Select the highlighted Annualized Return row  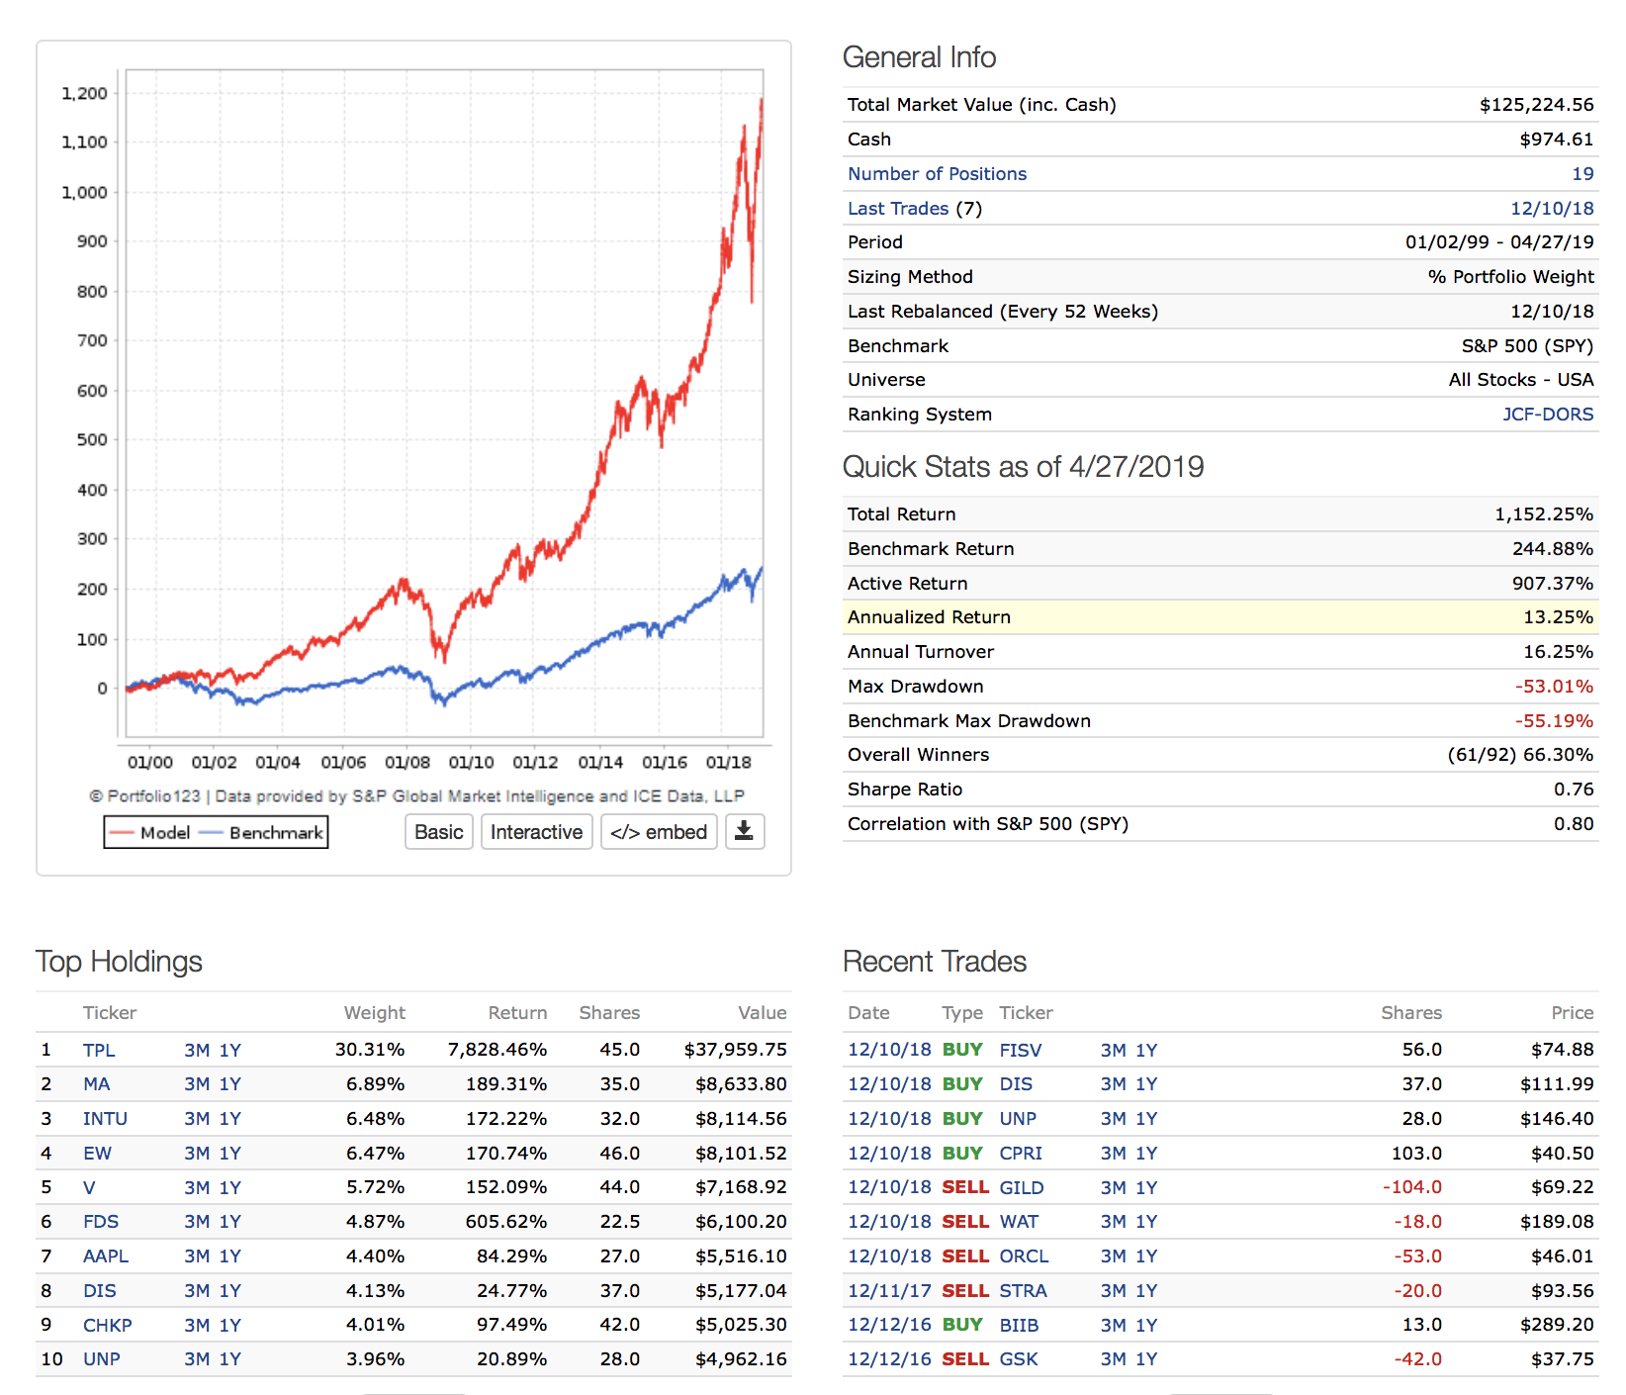[1219, 617]
